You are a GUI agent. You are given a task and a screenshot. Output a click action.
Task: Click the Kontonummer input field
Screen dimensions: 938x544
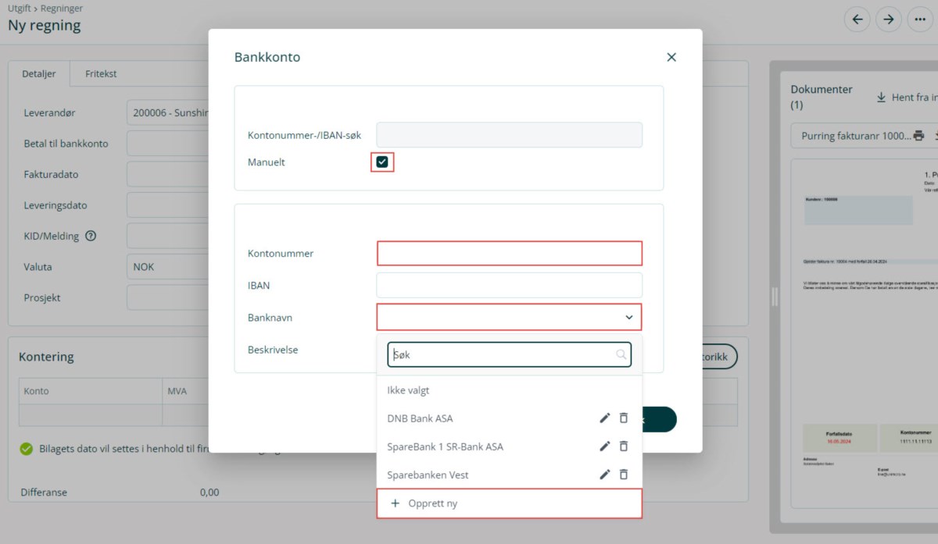click(509, 254)
